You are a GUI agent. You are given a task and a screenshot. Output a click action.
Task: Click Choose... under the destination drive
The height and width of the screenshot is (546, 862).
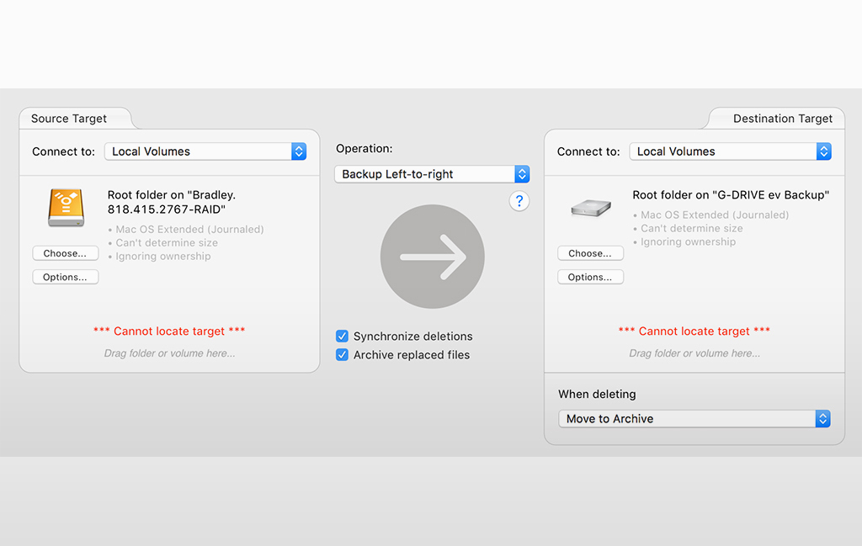point(590,253)
